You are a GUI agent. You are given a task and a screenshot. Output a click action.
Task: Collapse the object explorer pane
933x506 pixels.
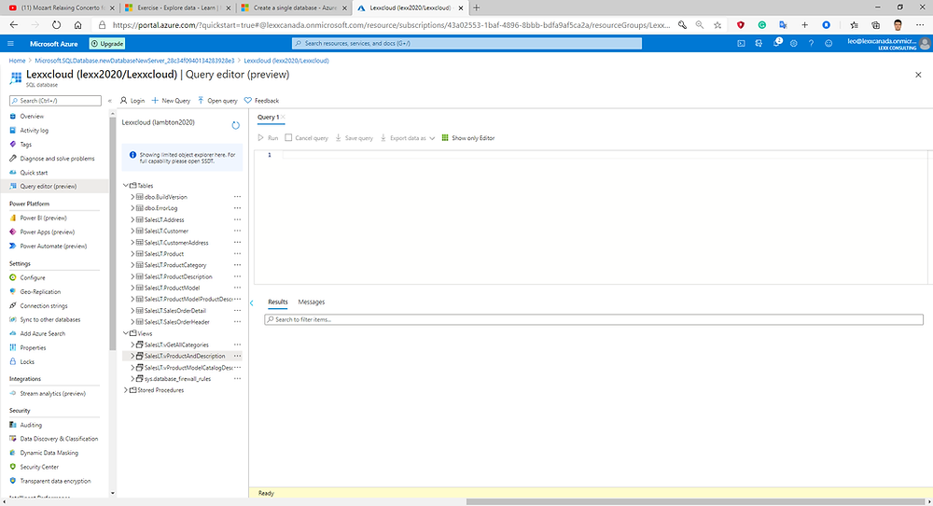point(252,303)
